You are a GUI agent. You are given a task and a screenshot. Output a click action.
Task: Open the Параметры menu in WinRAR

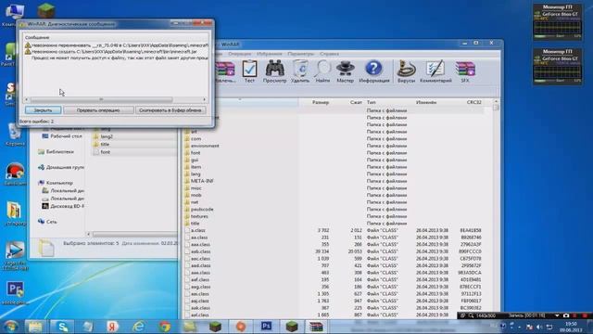(x=300, y=54)
